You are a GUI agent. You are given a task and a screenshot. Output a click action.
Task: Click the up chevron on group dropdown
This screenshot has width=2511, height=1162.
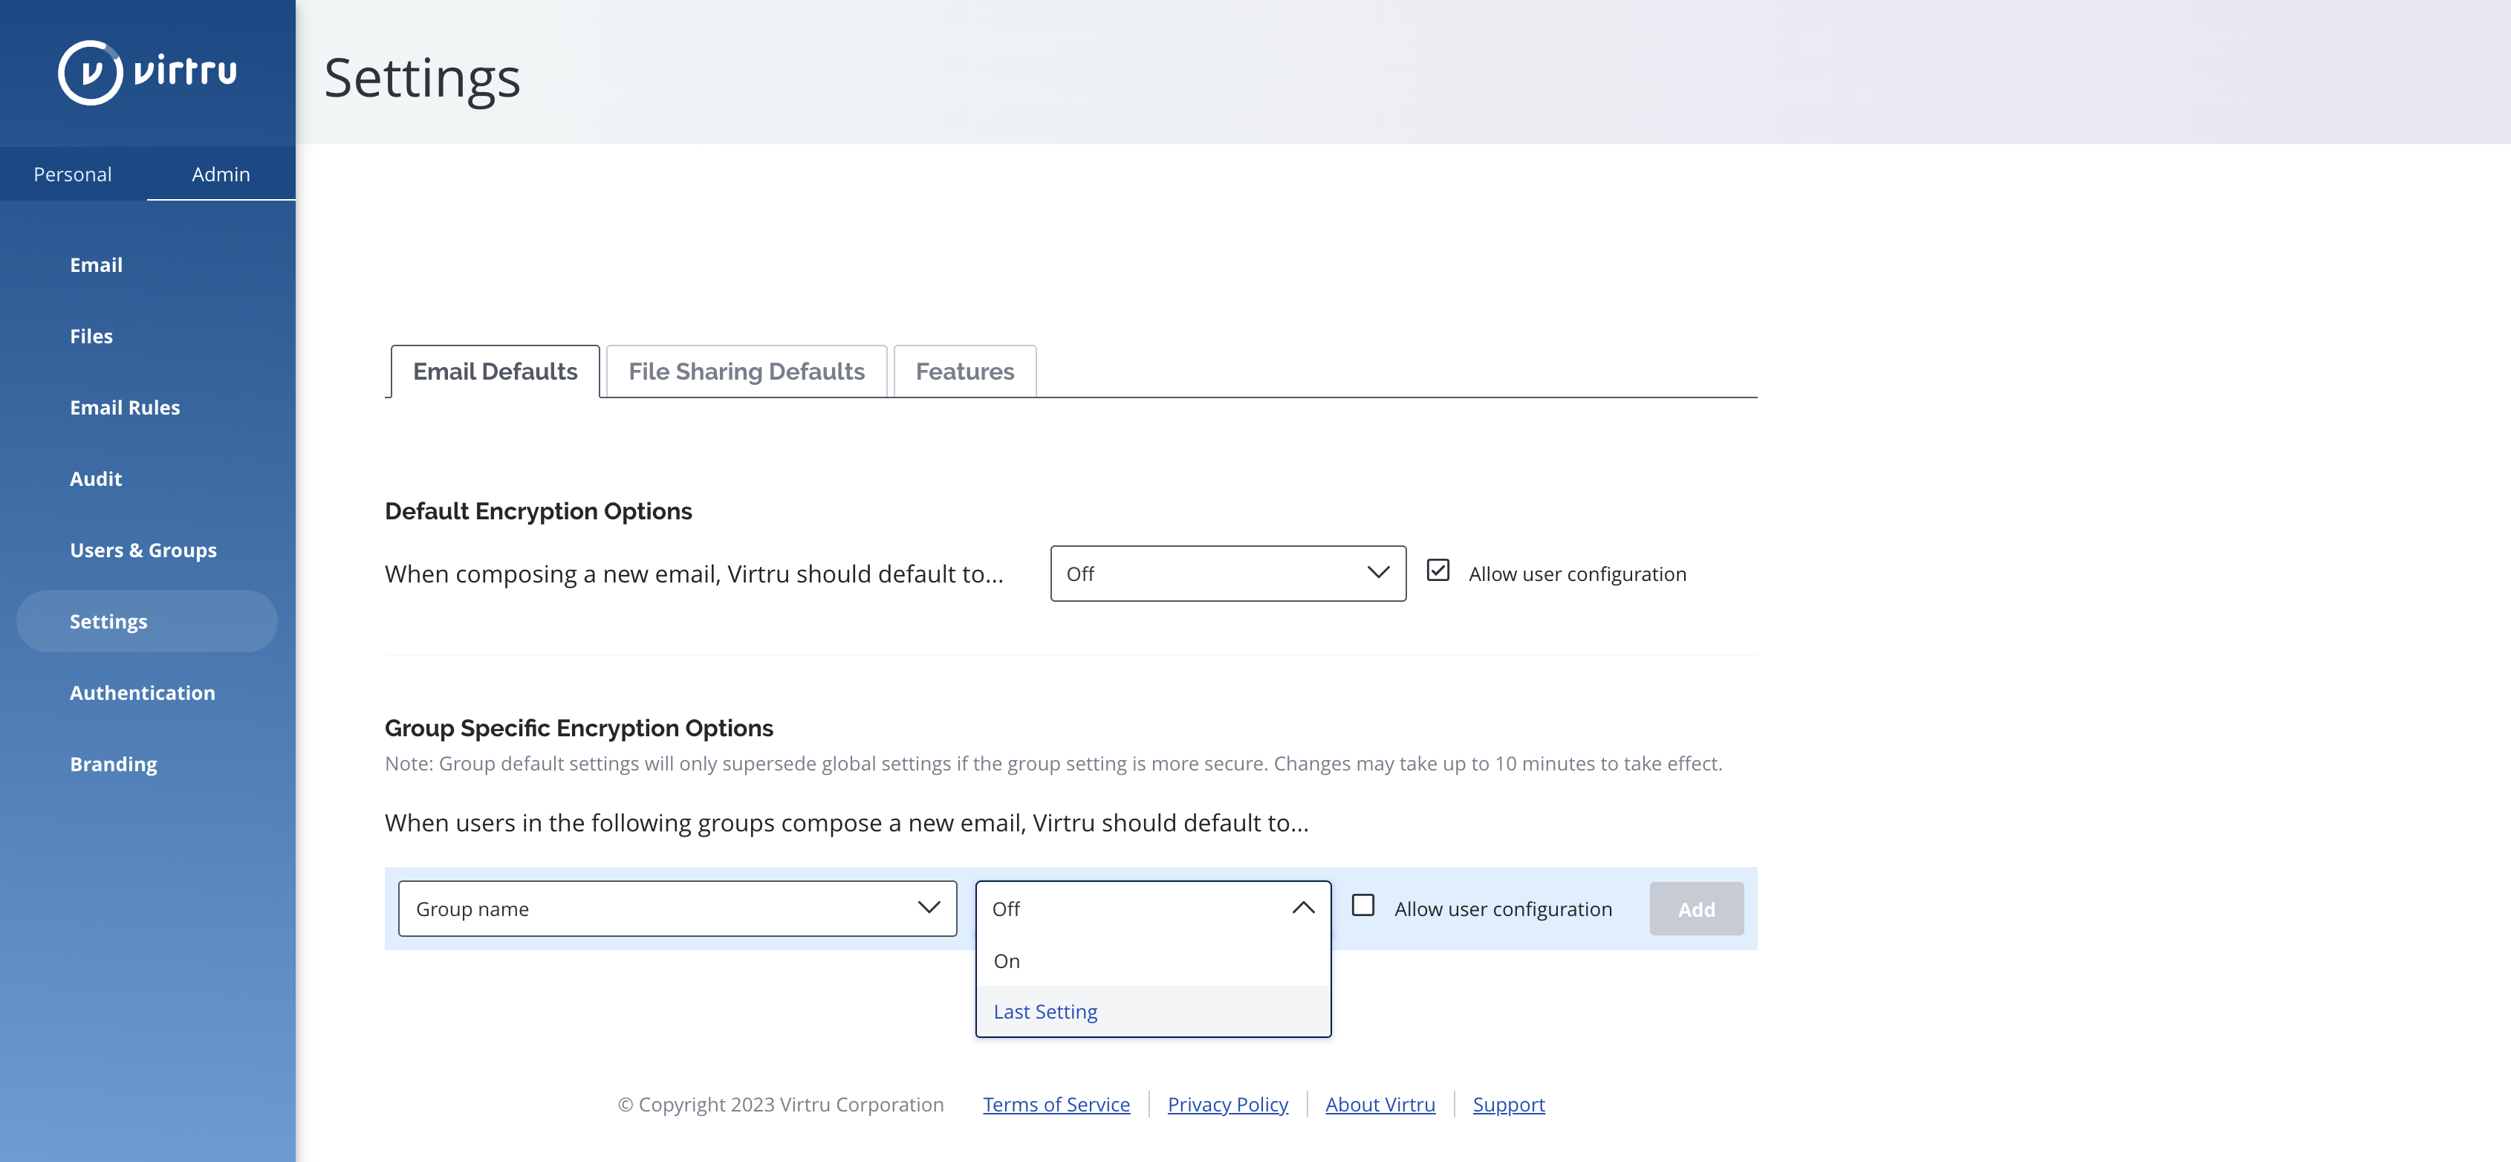1303,908
